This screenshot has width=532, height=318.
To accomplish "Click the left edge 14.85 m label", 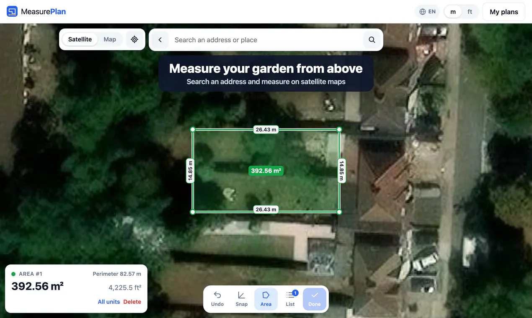I will pos(191,171).
